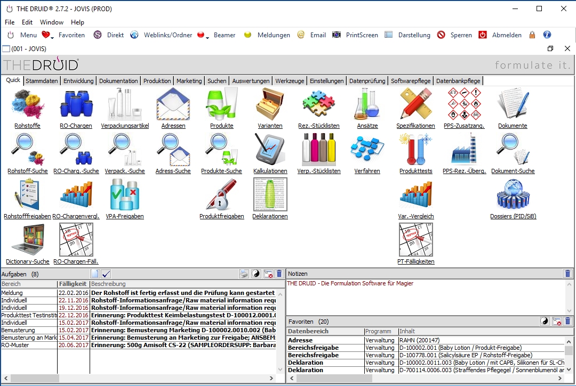Open the Rohstoffe module icon
The width and height of the screenshot is (576, 386).
[x=27, y=104]
